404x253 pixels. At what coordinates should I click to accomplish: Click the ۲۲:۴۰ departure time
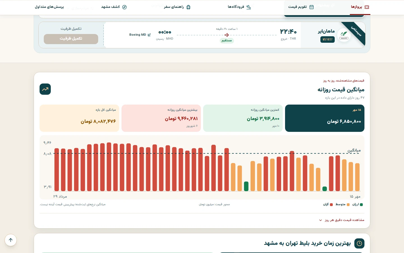point(288,31)
